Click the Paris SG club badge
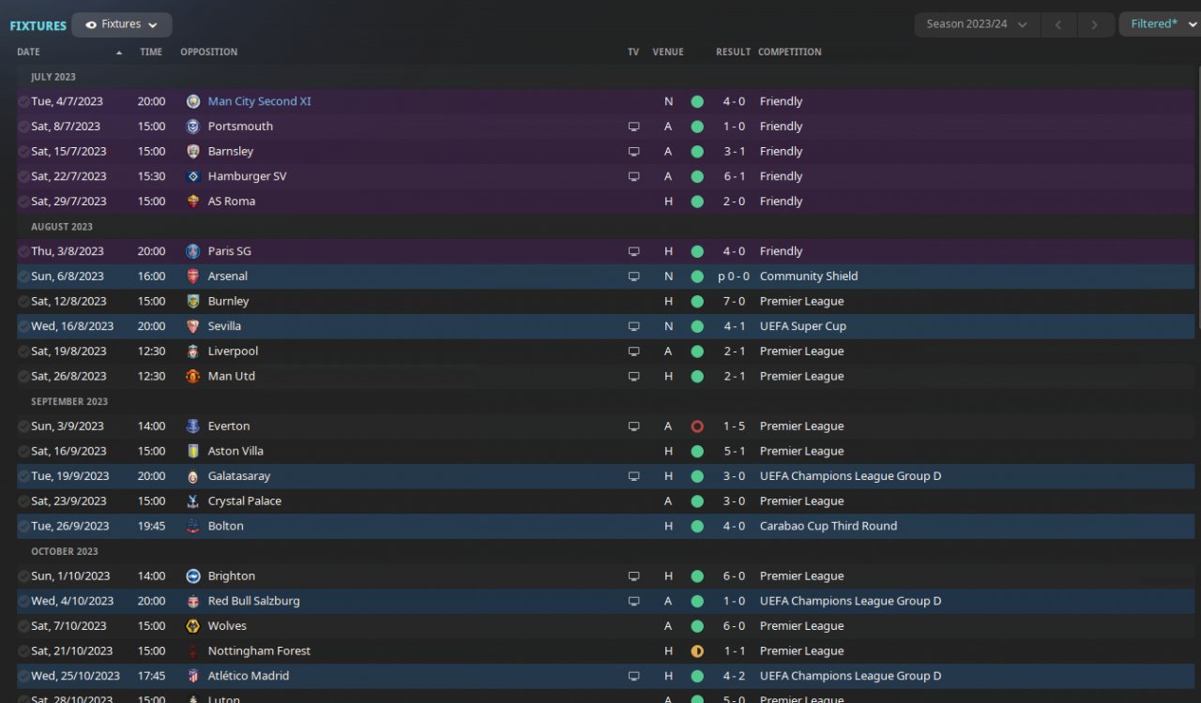Image resolution: width=1201 pixels, height=703 pixels. (193, 251)
